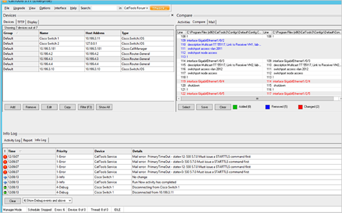Click the Filter (F3) button
This screenshot has width=342, height=213.
point(86,107)
